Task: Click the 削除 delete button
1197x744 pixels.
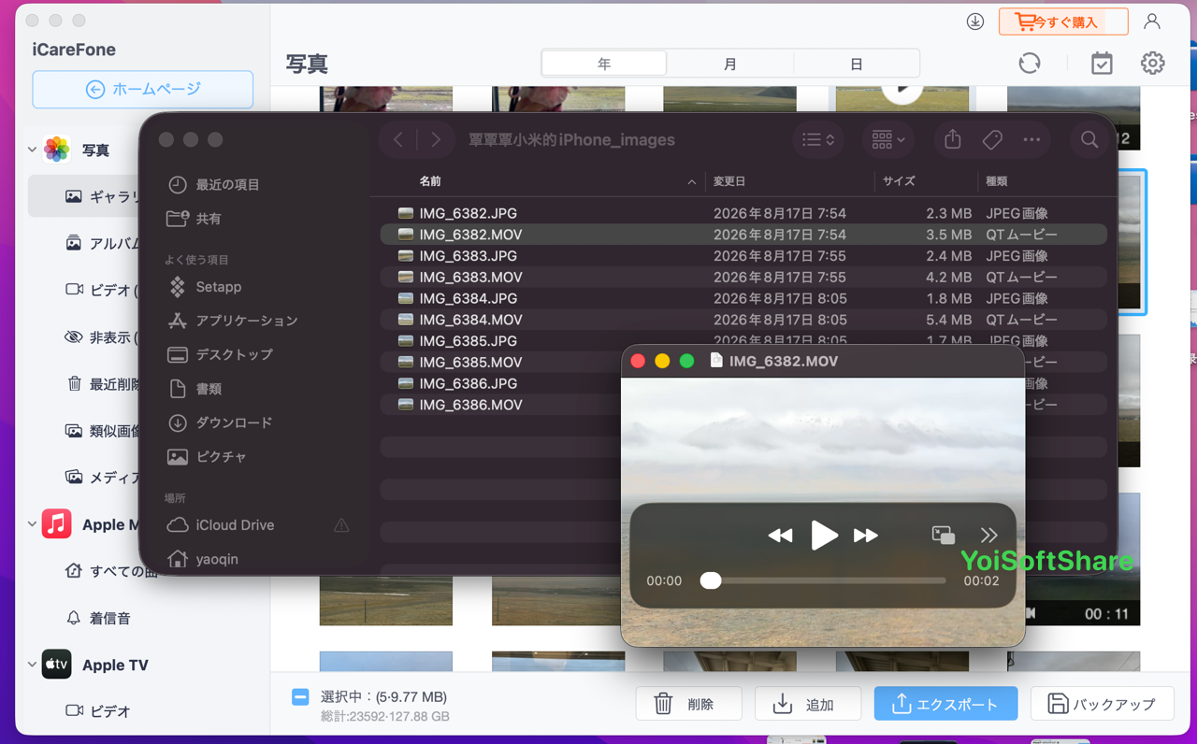Action: (x=688, y=704)
